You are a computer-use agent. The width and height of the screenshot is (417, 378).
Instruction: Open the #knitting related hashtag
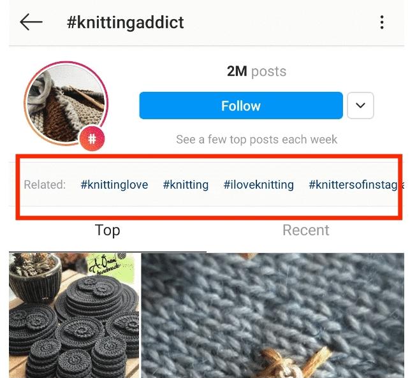[x=186, y=185]
